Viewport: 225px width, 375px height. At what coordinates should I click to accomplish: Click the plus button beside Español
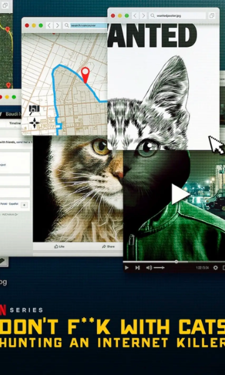pyautogui.click(x=24, y=205)
